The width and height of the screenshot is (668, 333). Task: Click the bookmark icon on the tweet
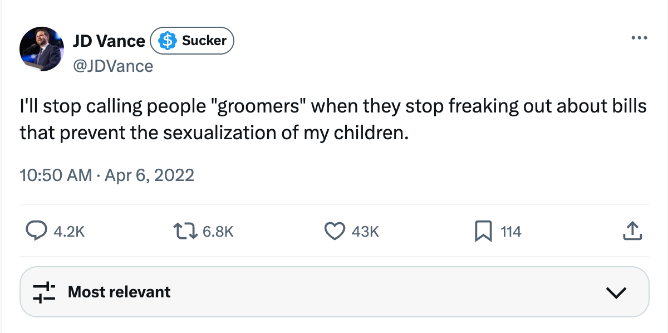click(482, 232)
